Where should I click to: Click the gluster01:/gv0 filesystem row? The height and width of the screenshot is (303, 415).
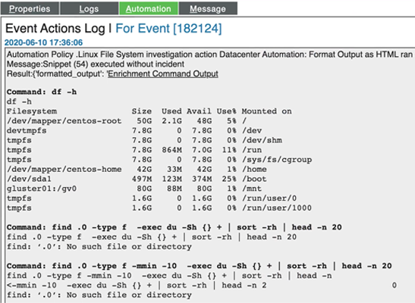point(134,189)
